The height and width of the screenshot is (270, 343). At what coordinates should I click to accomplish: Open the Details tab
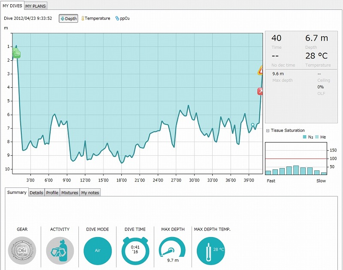pos(36,193)
